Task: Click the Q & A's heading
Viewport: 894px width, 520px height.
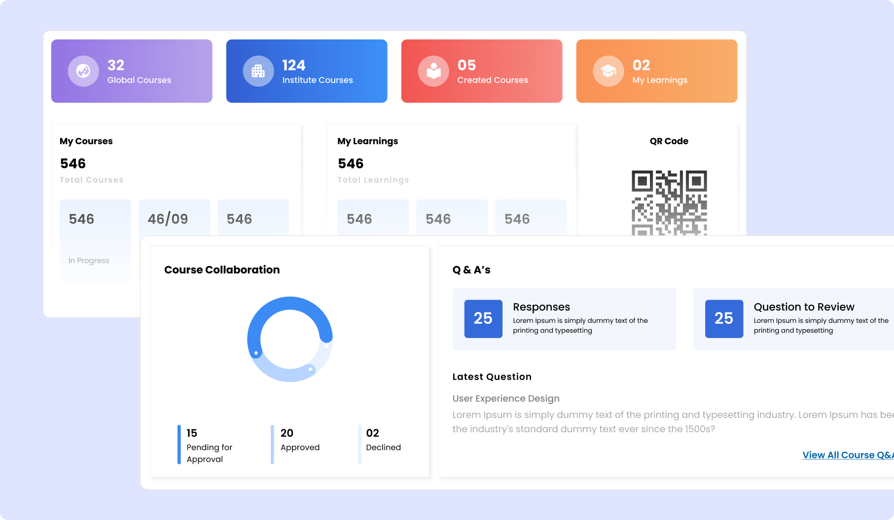Action: [471, 270]
